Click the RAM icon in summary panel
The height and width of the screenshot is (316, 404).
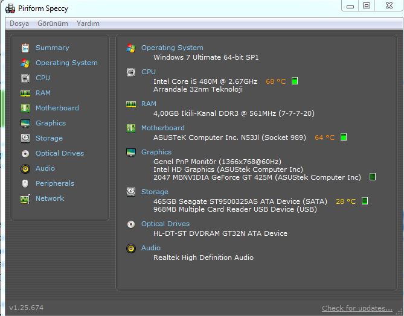[x=131, y=104]
